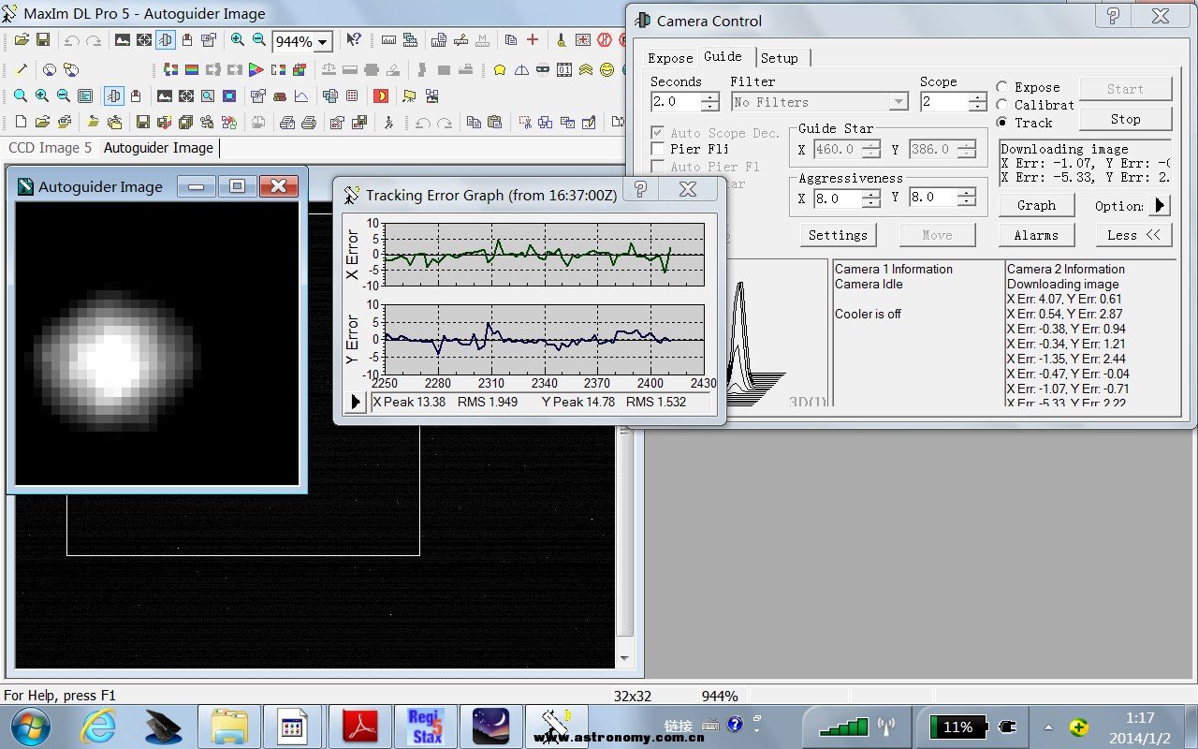Toggle the Auto Scope Dec. checkbox
1198x749 pixels.
click(657, 133)
